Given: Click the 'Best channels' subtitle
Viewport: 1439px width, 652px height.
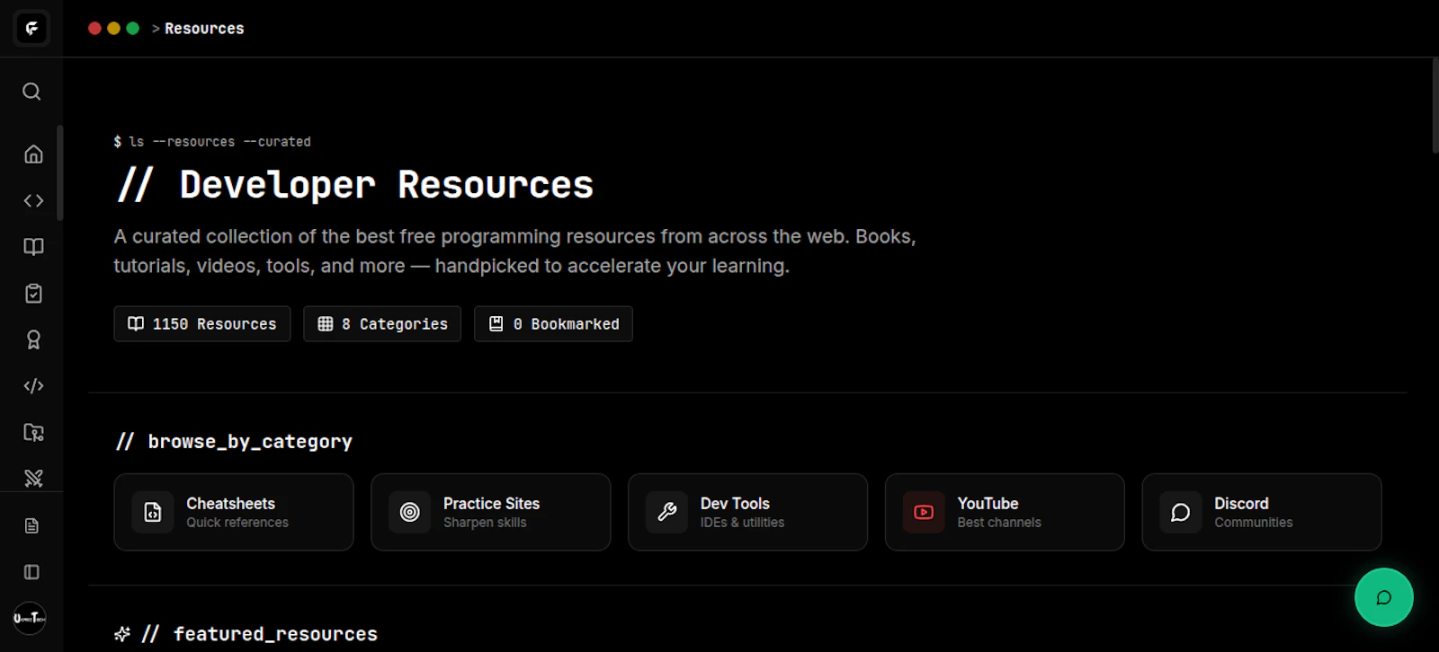Looking at the screenshot, I should coord(999,523).
